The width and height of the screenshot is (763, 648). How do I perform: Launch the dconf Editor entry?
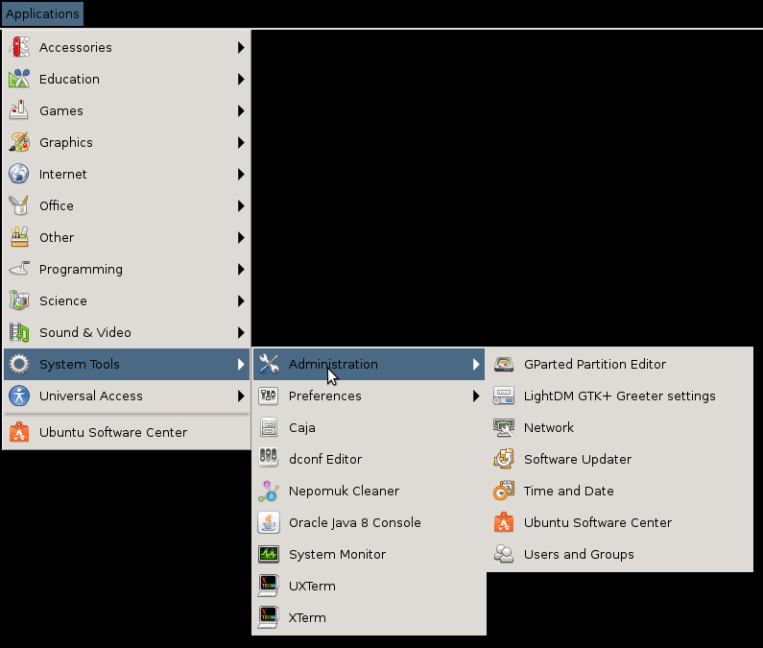pyautogui.click(x=369, y=459)
